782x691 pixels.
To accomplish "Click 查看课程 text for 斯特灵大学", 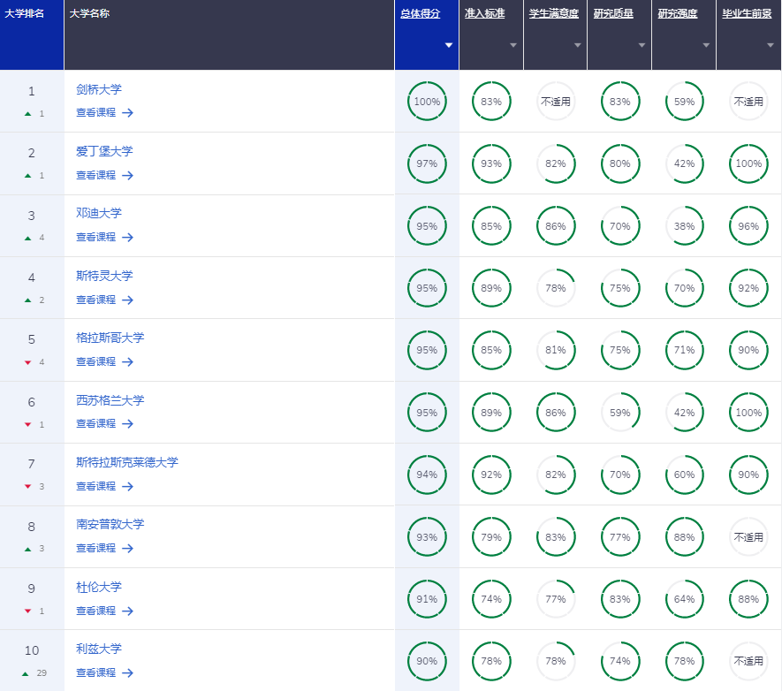I will (x=95, y=300).
